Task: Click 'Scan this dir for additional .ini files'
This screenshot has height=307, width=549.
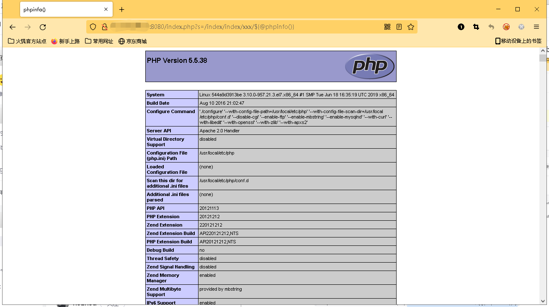Action: click(168, 183)
